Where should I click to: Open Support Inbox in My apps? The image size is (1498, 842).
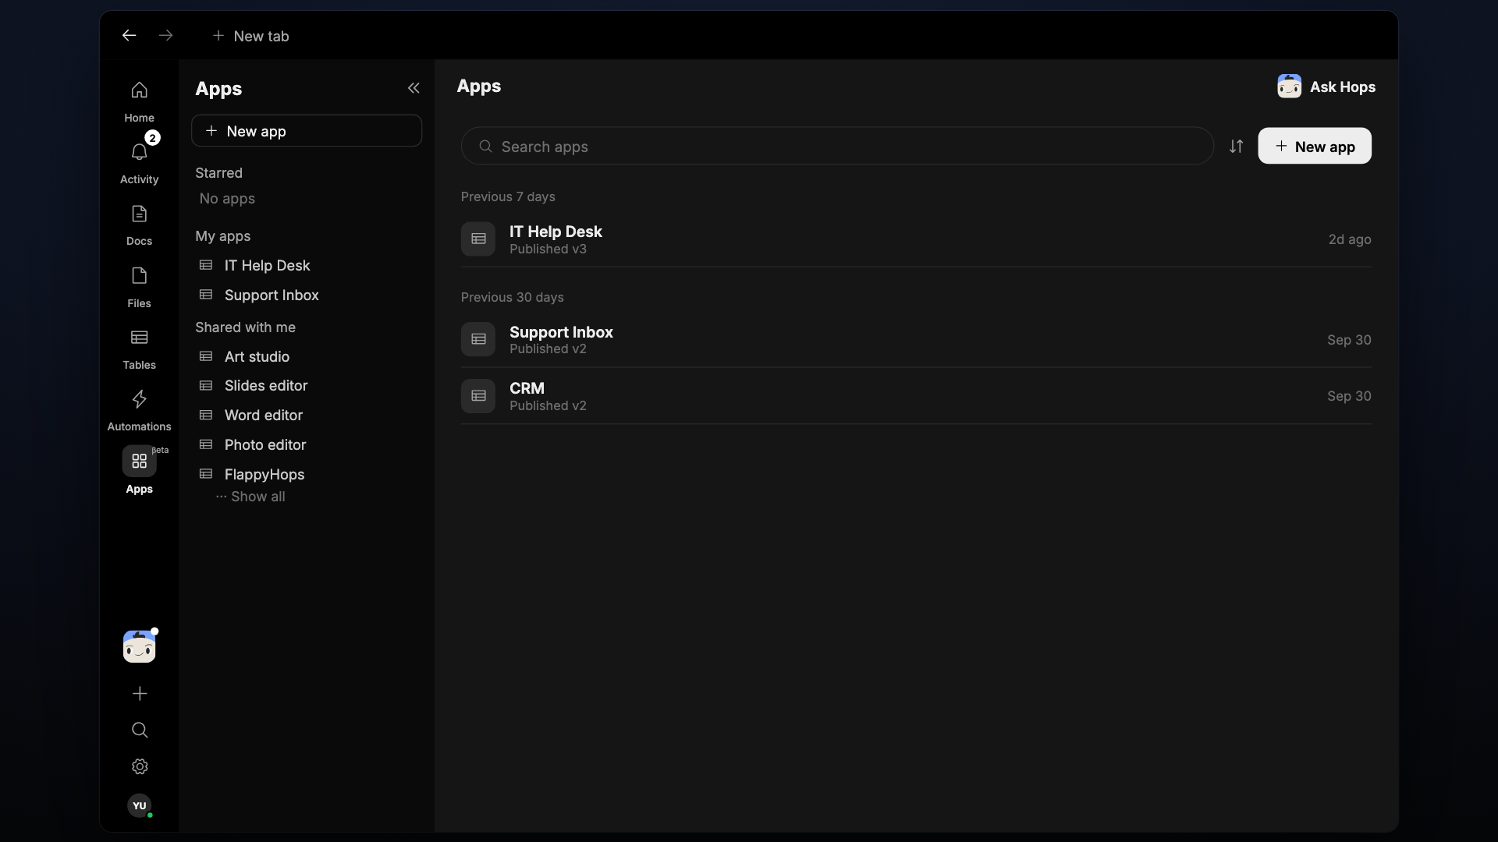(307, 295)
